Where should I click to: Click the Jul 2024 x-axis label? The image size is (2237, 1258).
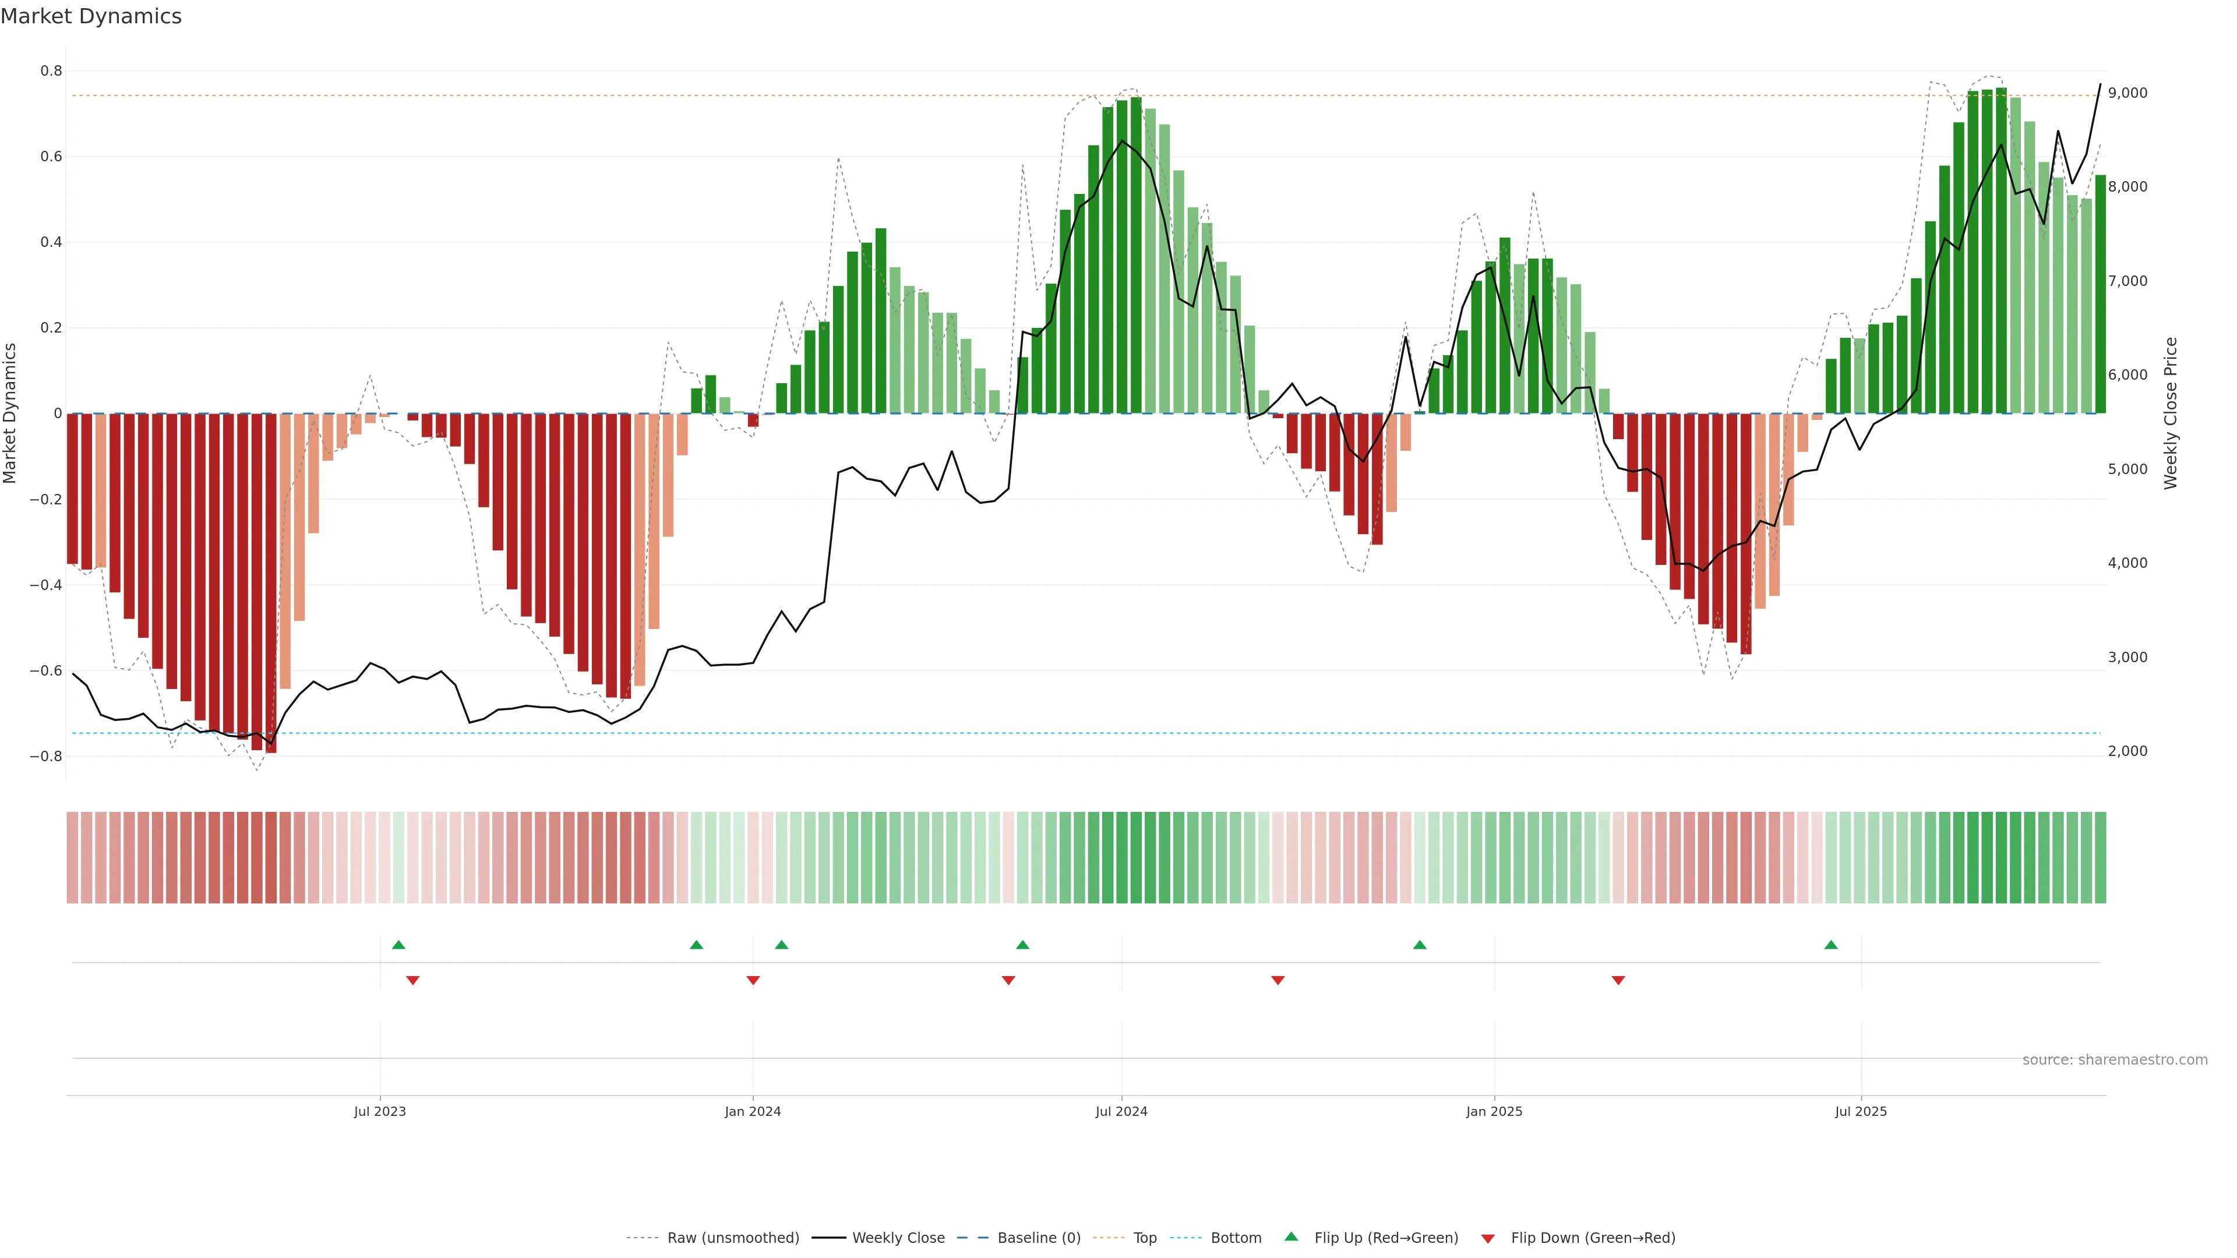coord(1121,1111)
